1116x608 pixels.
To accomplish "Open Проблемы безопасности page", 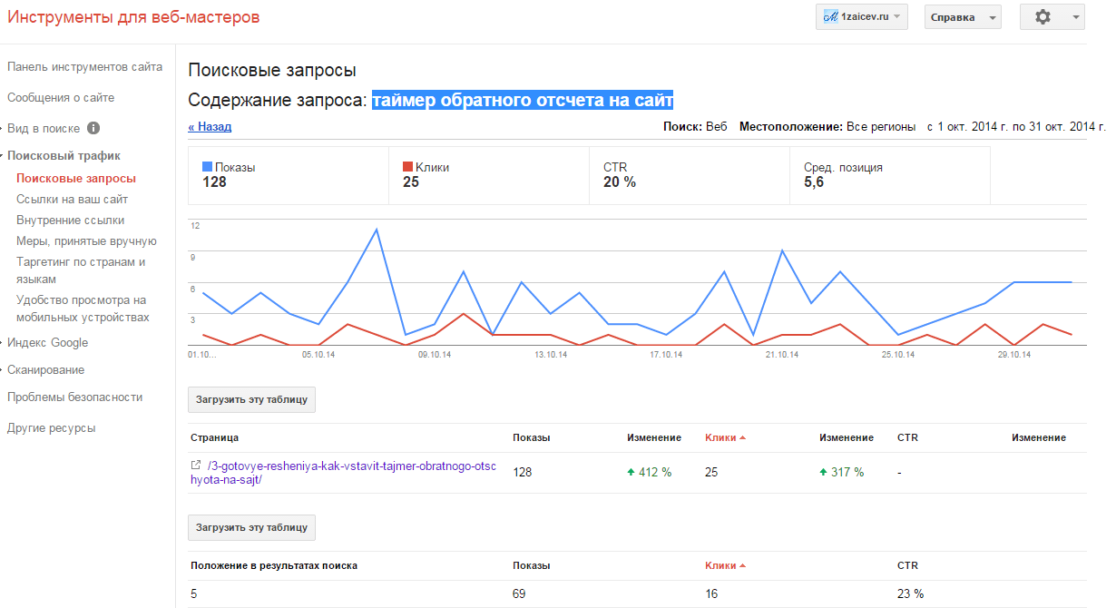I will pyautogui.click(x=74, y=397).
